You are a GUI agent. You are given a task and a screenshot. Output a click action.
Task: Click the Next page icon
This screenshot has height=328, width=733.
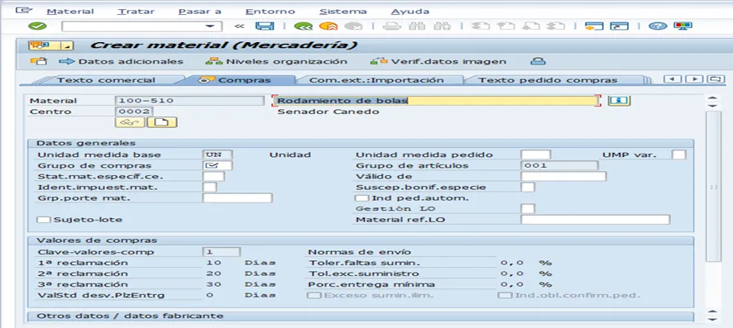(x=530, y=26)
